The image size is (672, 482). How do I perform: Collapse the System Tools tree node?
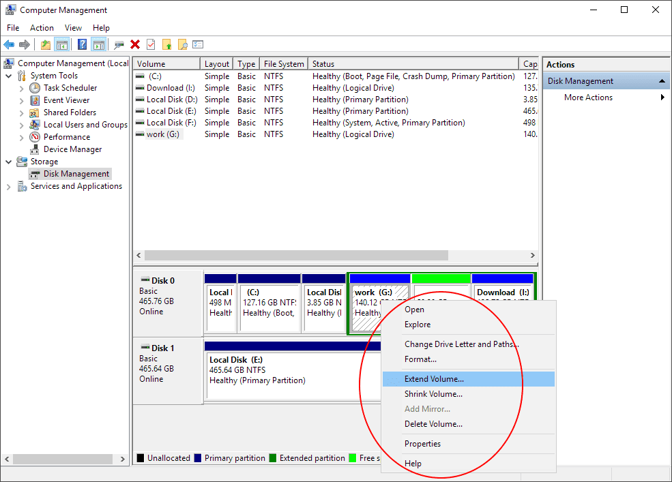[x=9, y=76]
